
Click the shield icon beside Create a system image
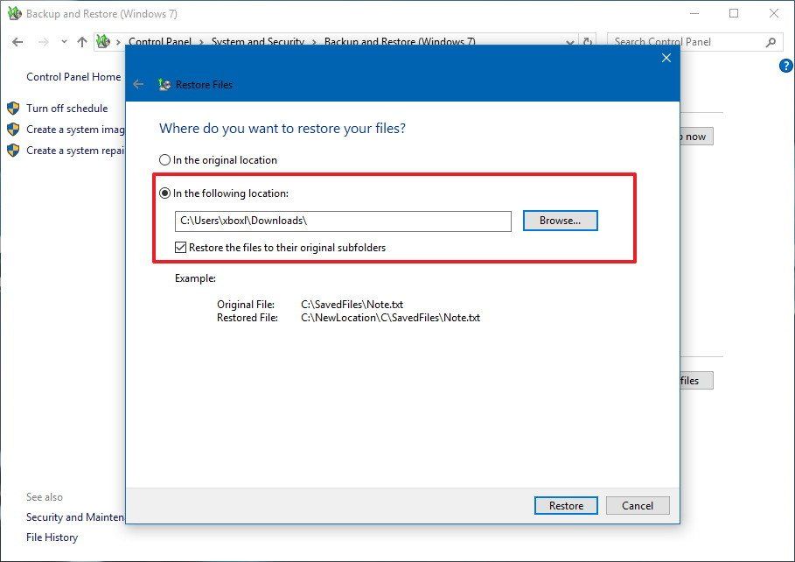point(13,129)
